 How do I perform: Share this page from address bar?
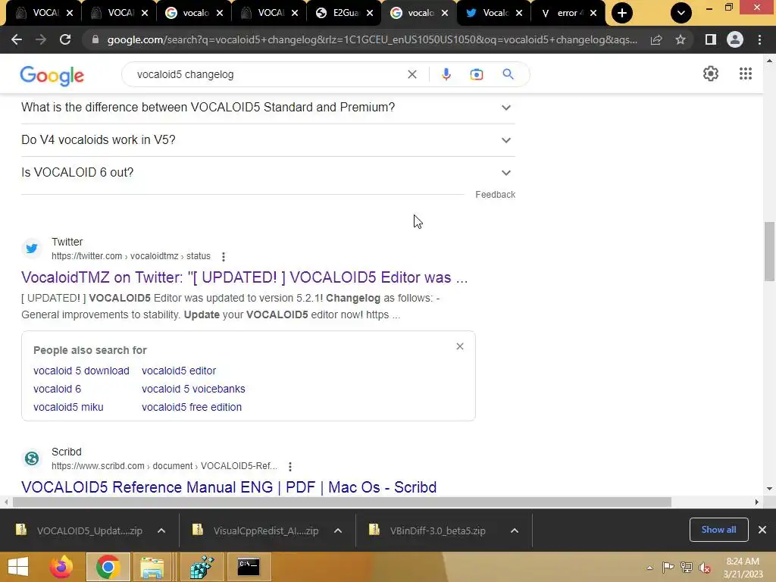pyautogui.click(x=656, y=39)
